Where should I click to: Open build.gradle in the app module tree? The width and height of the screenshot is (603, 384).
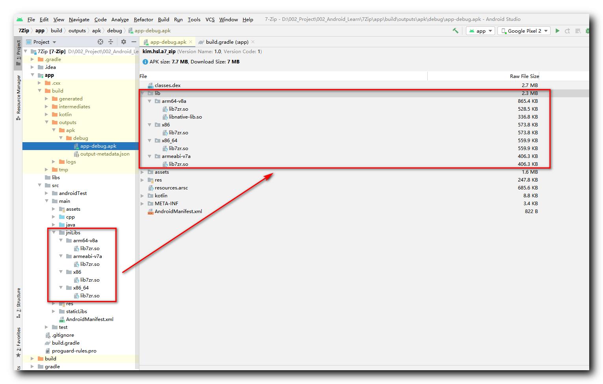65,343
